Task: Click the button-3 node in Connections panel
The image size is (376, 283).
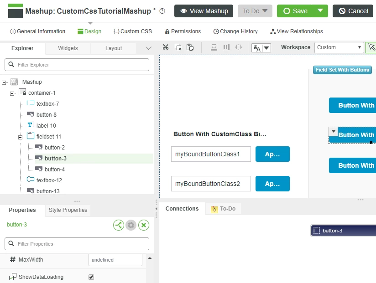Action: [x=344, y=231]
